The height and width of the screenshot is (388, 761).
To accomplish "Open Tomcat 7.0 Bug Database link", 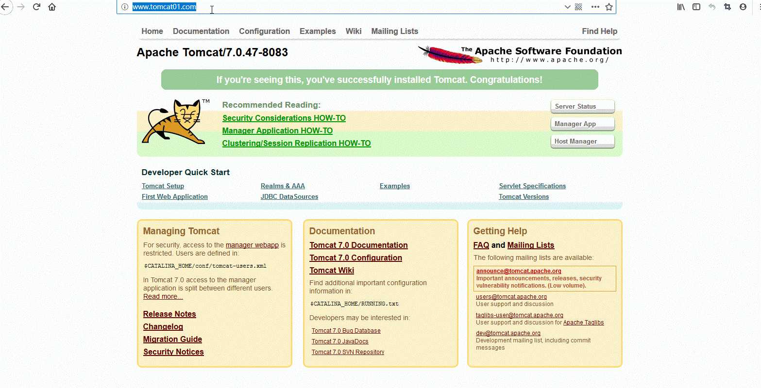I will (x=346, y=331).
